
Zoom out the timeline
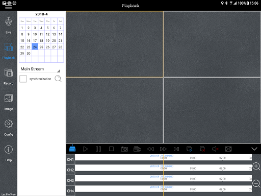[x=256, y=184]
